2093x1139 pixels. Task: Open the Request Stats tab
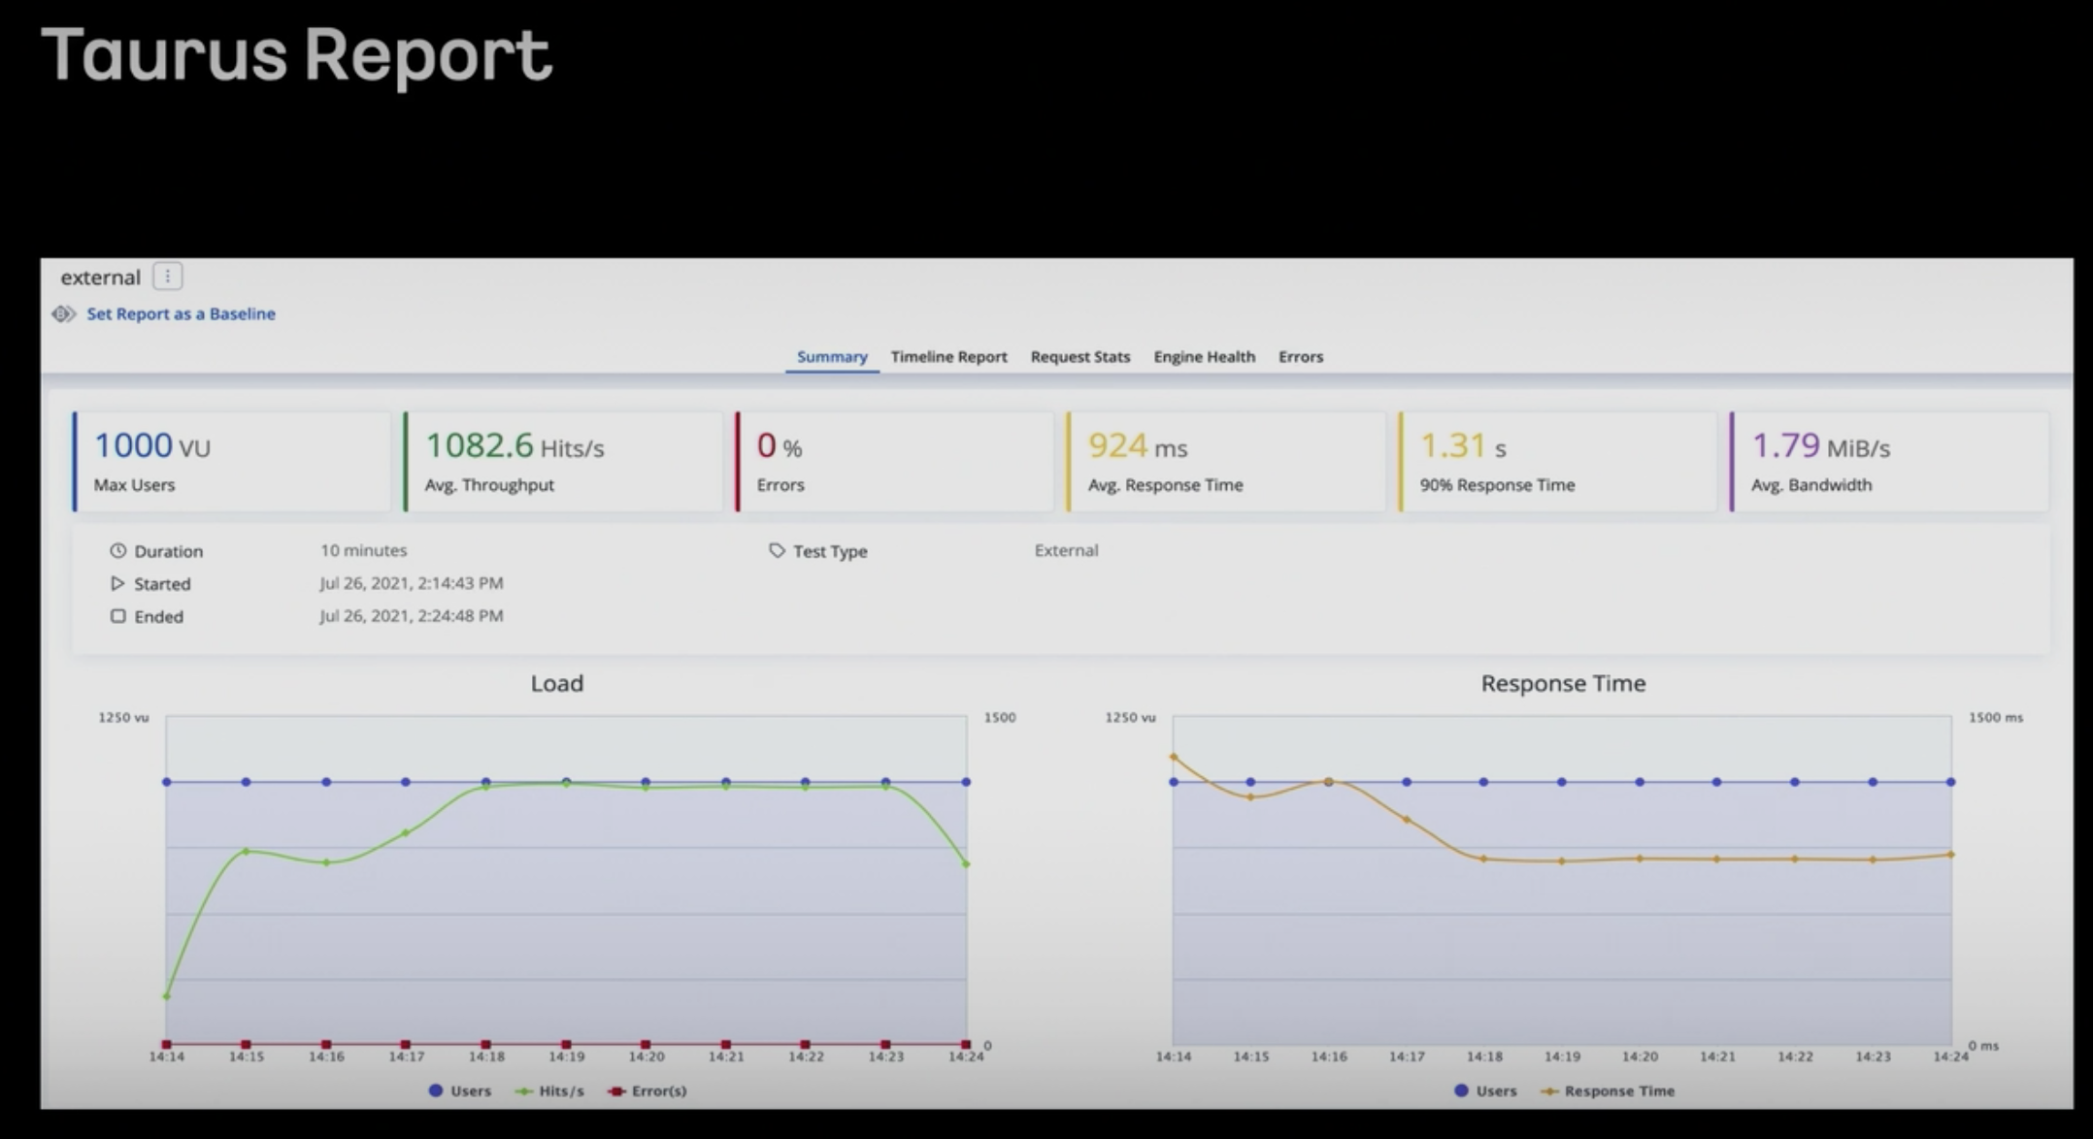pos(1080,357)
